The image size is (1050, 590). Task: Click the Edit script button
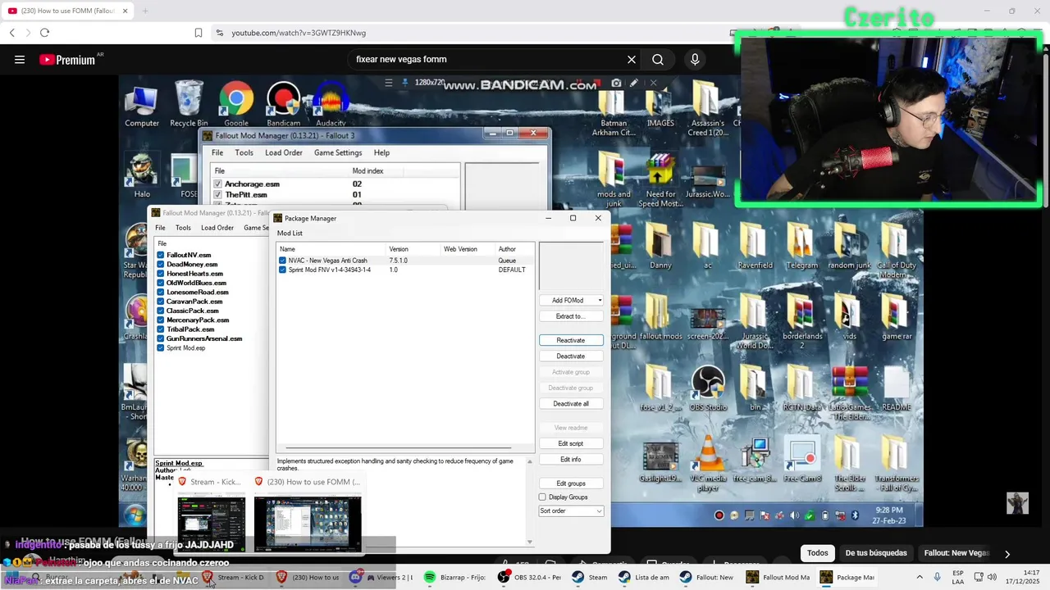[x=571, y=443]
